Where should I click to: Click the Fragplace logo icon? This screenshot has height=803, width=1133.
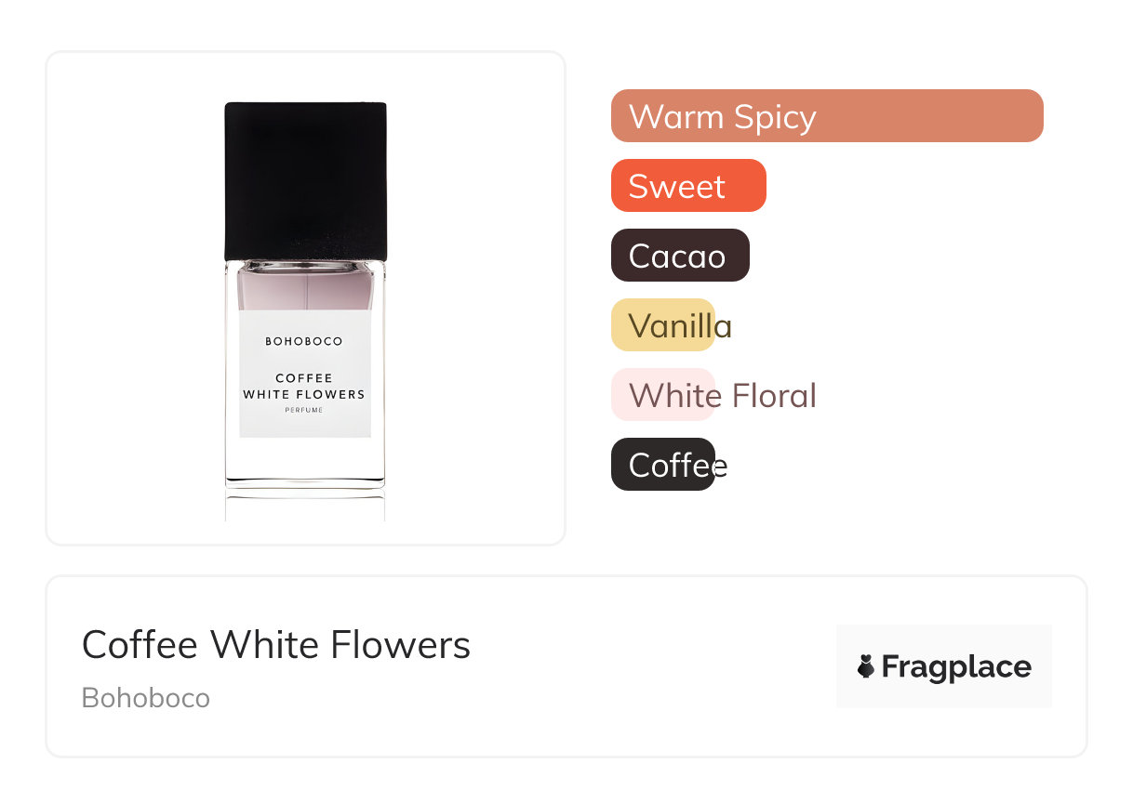866,666
